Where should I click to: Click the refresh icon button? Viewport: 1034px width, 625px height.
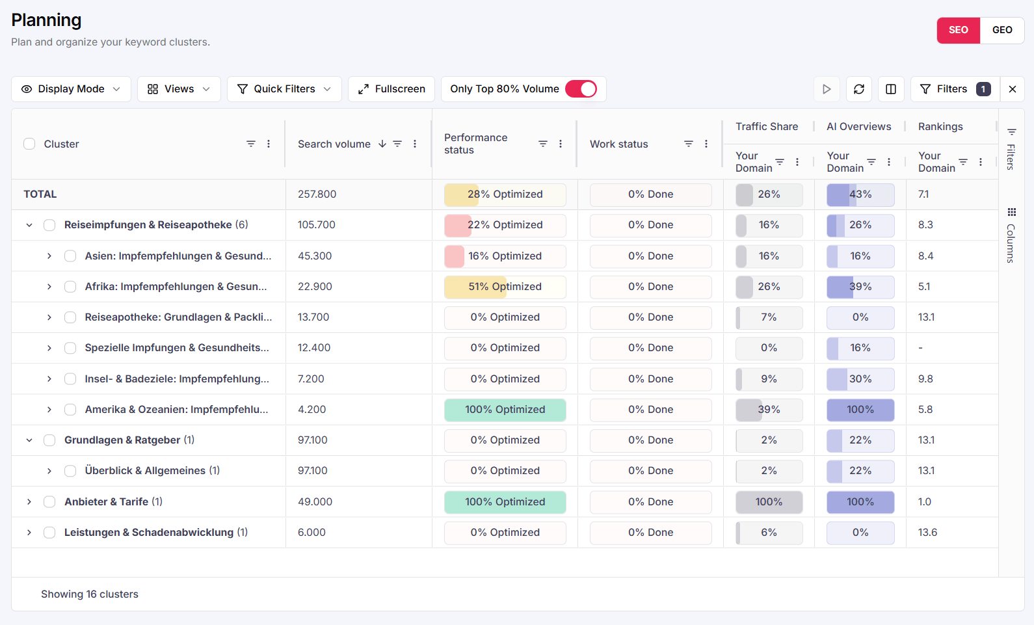tap(859, 89)
